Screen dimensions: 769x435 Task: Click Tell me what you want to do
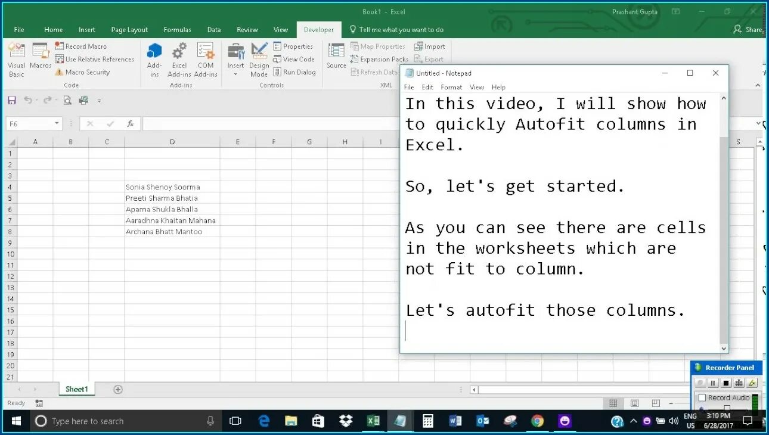396,30
